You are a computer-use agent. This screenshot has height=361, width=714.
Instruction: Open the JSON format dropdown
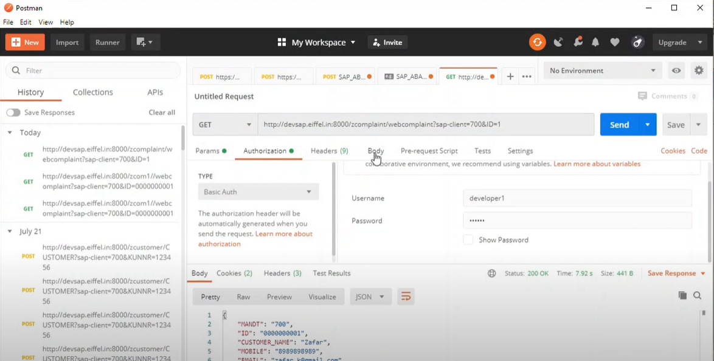[370, 297]
